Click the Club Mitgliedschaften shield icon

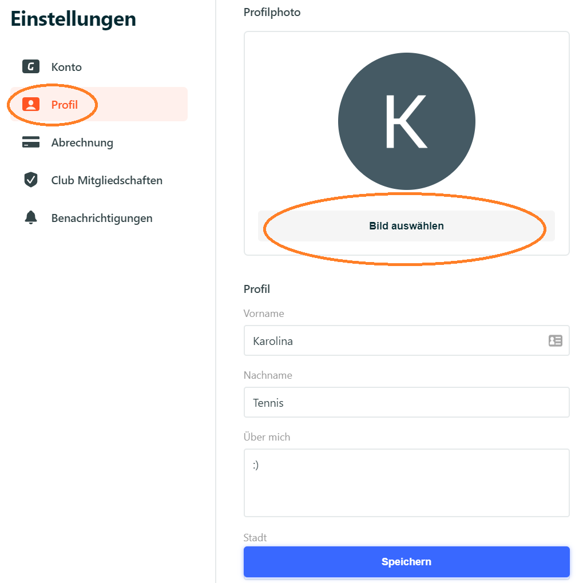click(x=31, y=180)
